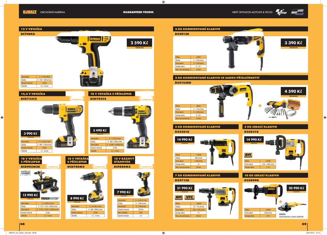Click model number 'D25899K'
Image resolution: width=327 pixels, height=235 pixels.
[251, 181]
